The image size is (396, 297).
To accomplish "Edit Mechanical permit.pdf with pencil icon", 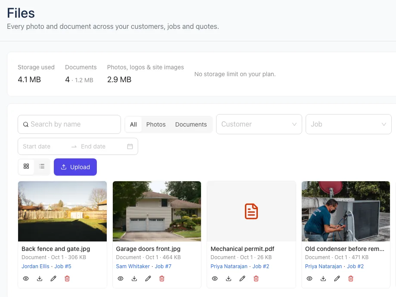I will (x=242, y=278).
